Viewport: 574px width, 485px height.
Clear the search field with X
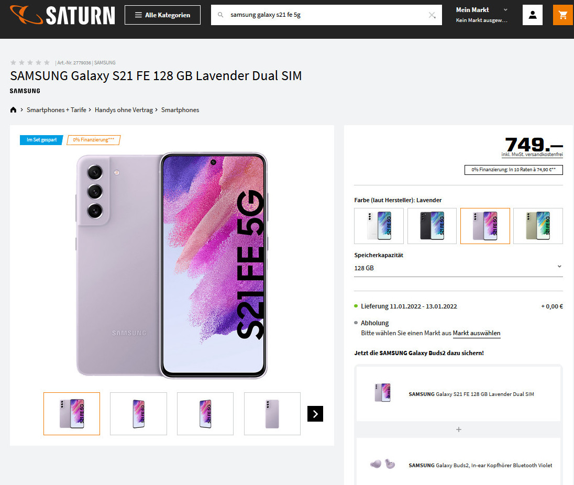[432, 15]
